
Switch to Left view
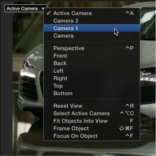coord(92,71)
